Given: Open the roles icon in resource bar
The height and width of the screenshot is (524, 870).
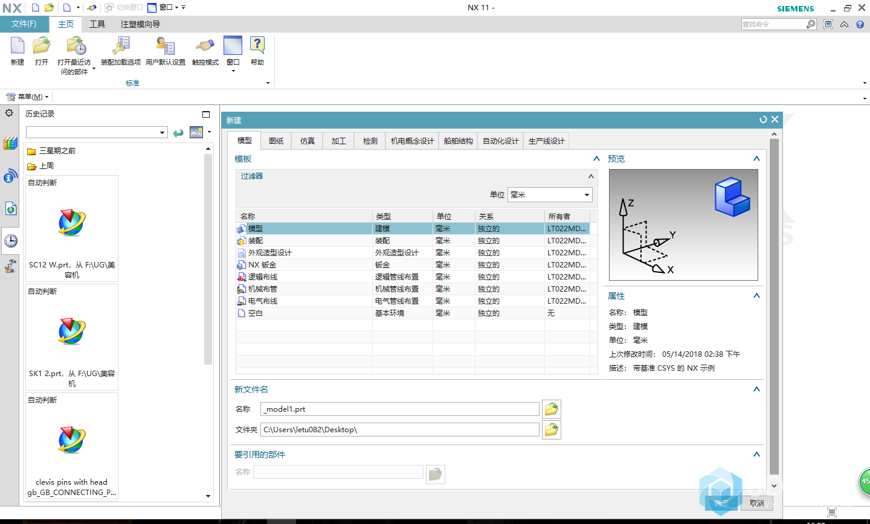Looking at the screenshot, I should [10, 266].
